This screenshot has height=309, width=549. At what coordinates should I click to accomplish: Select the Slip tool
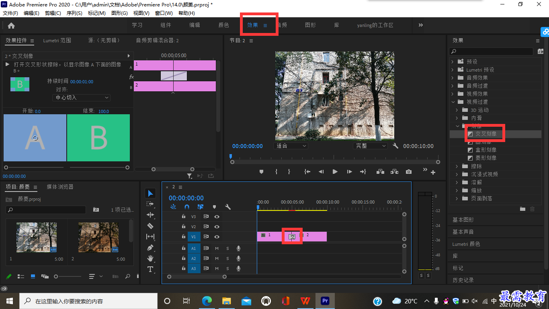pyautogui.click(x=150, y=237)
